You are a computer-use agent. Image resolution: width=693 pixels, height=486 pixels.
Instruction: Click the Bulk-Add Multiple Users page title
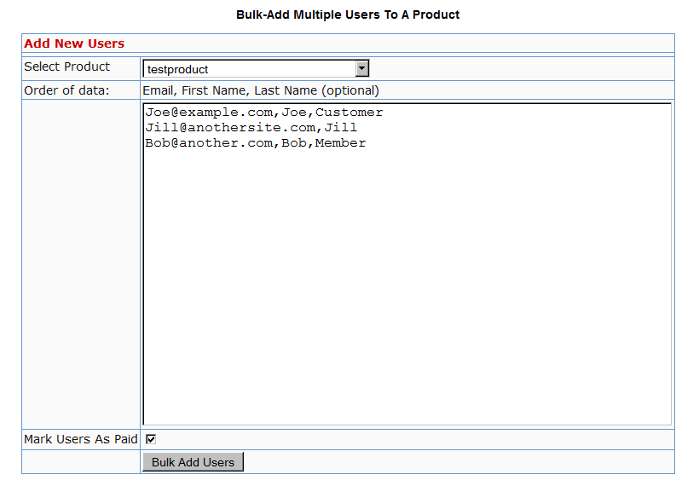click(x=348, y=14)
